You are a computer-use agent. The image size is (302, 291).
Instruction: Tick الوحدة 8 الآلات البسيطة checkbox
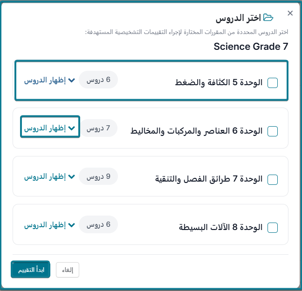coord(273,228)
